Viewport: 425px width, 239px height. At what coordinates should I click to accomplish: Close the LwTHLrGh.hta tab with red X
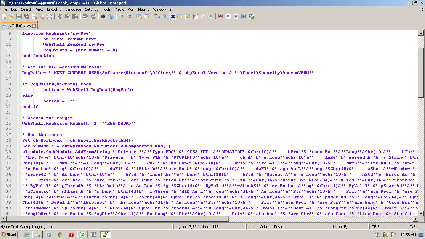(34, 26)
